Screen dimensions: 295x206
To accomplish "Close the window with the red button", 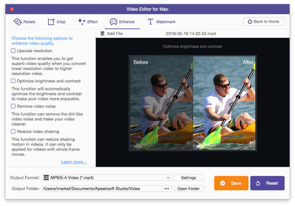I will 12,9.
